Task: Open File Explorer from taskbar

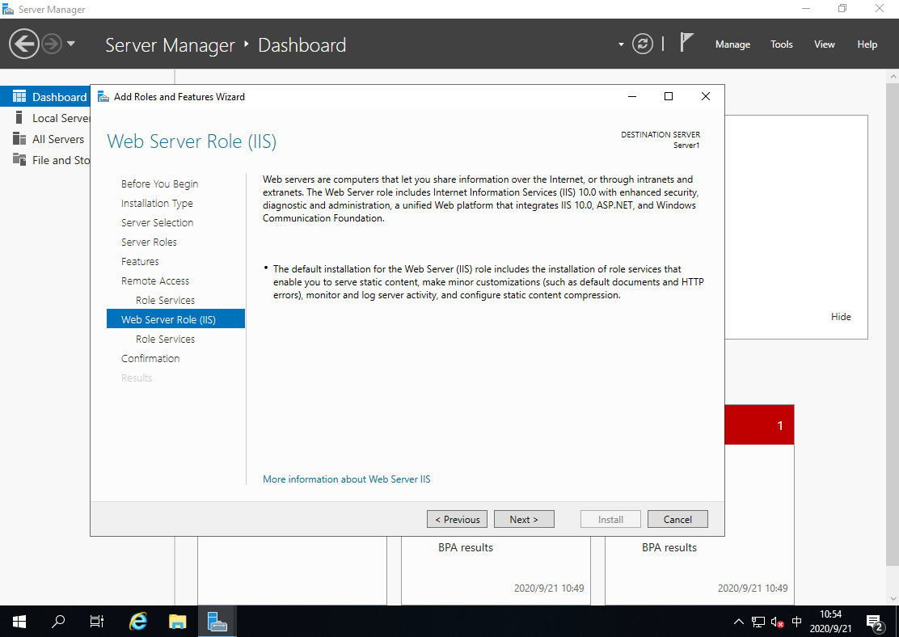Action: point(178,621)
